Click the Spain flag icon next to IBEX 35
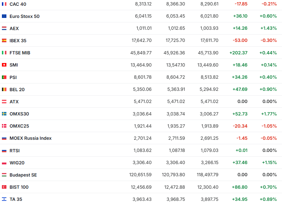Viewport: 282px width, 205px height. 4,41
